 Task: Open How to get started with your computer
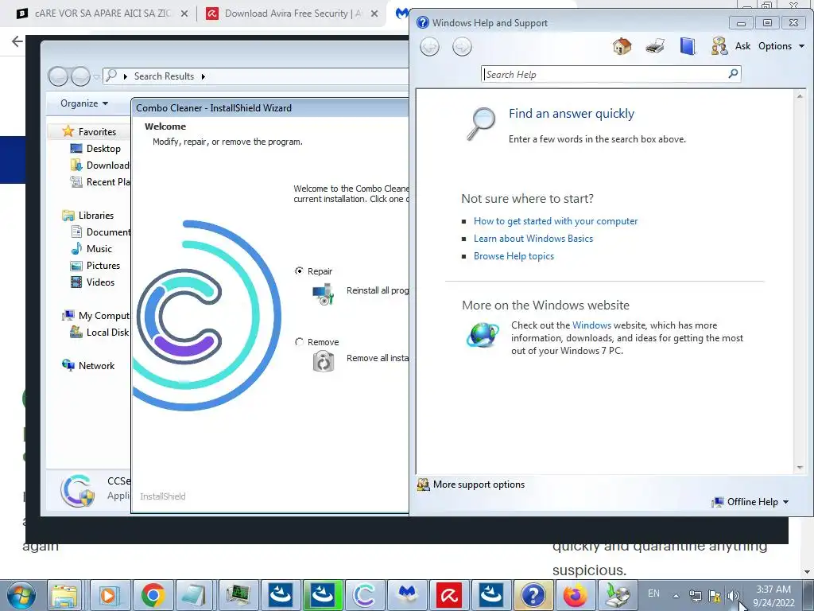click(x=556, y=221)
